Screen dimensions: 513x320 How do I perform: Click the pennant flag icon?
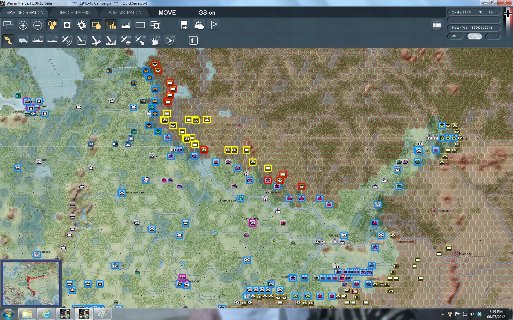coord(213,25)
